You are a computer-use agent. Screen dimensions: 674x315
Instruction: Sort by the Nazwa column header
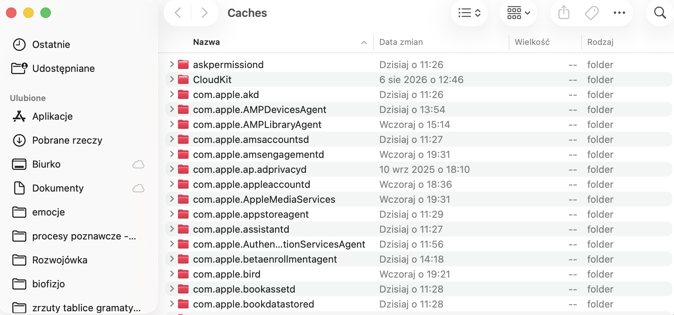[x=206, y=42]
